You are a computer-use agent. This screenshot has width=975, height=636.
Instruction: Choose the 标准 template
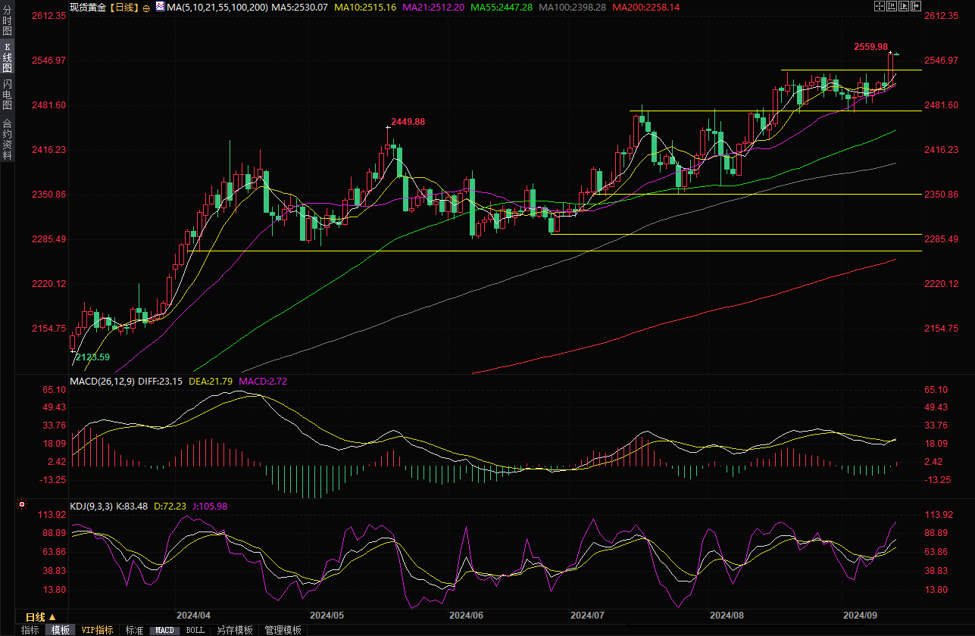pyautogui.click(x=134, y=630)
